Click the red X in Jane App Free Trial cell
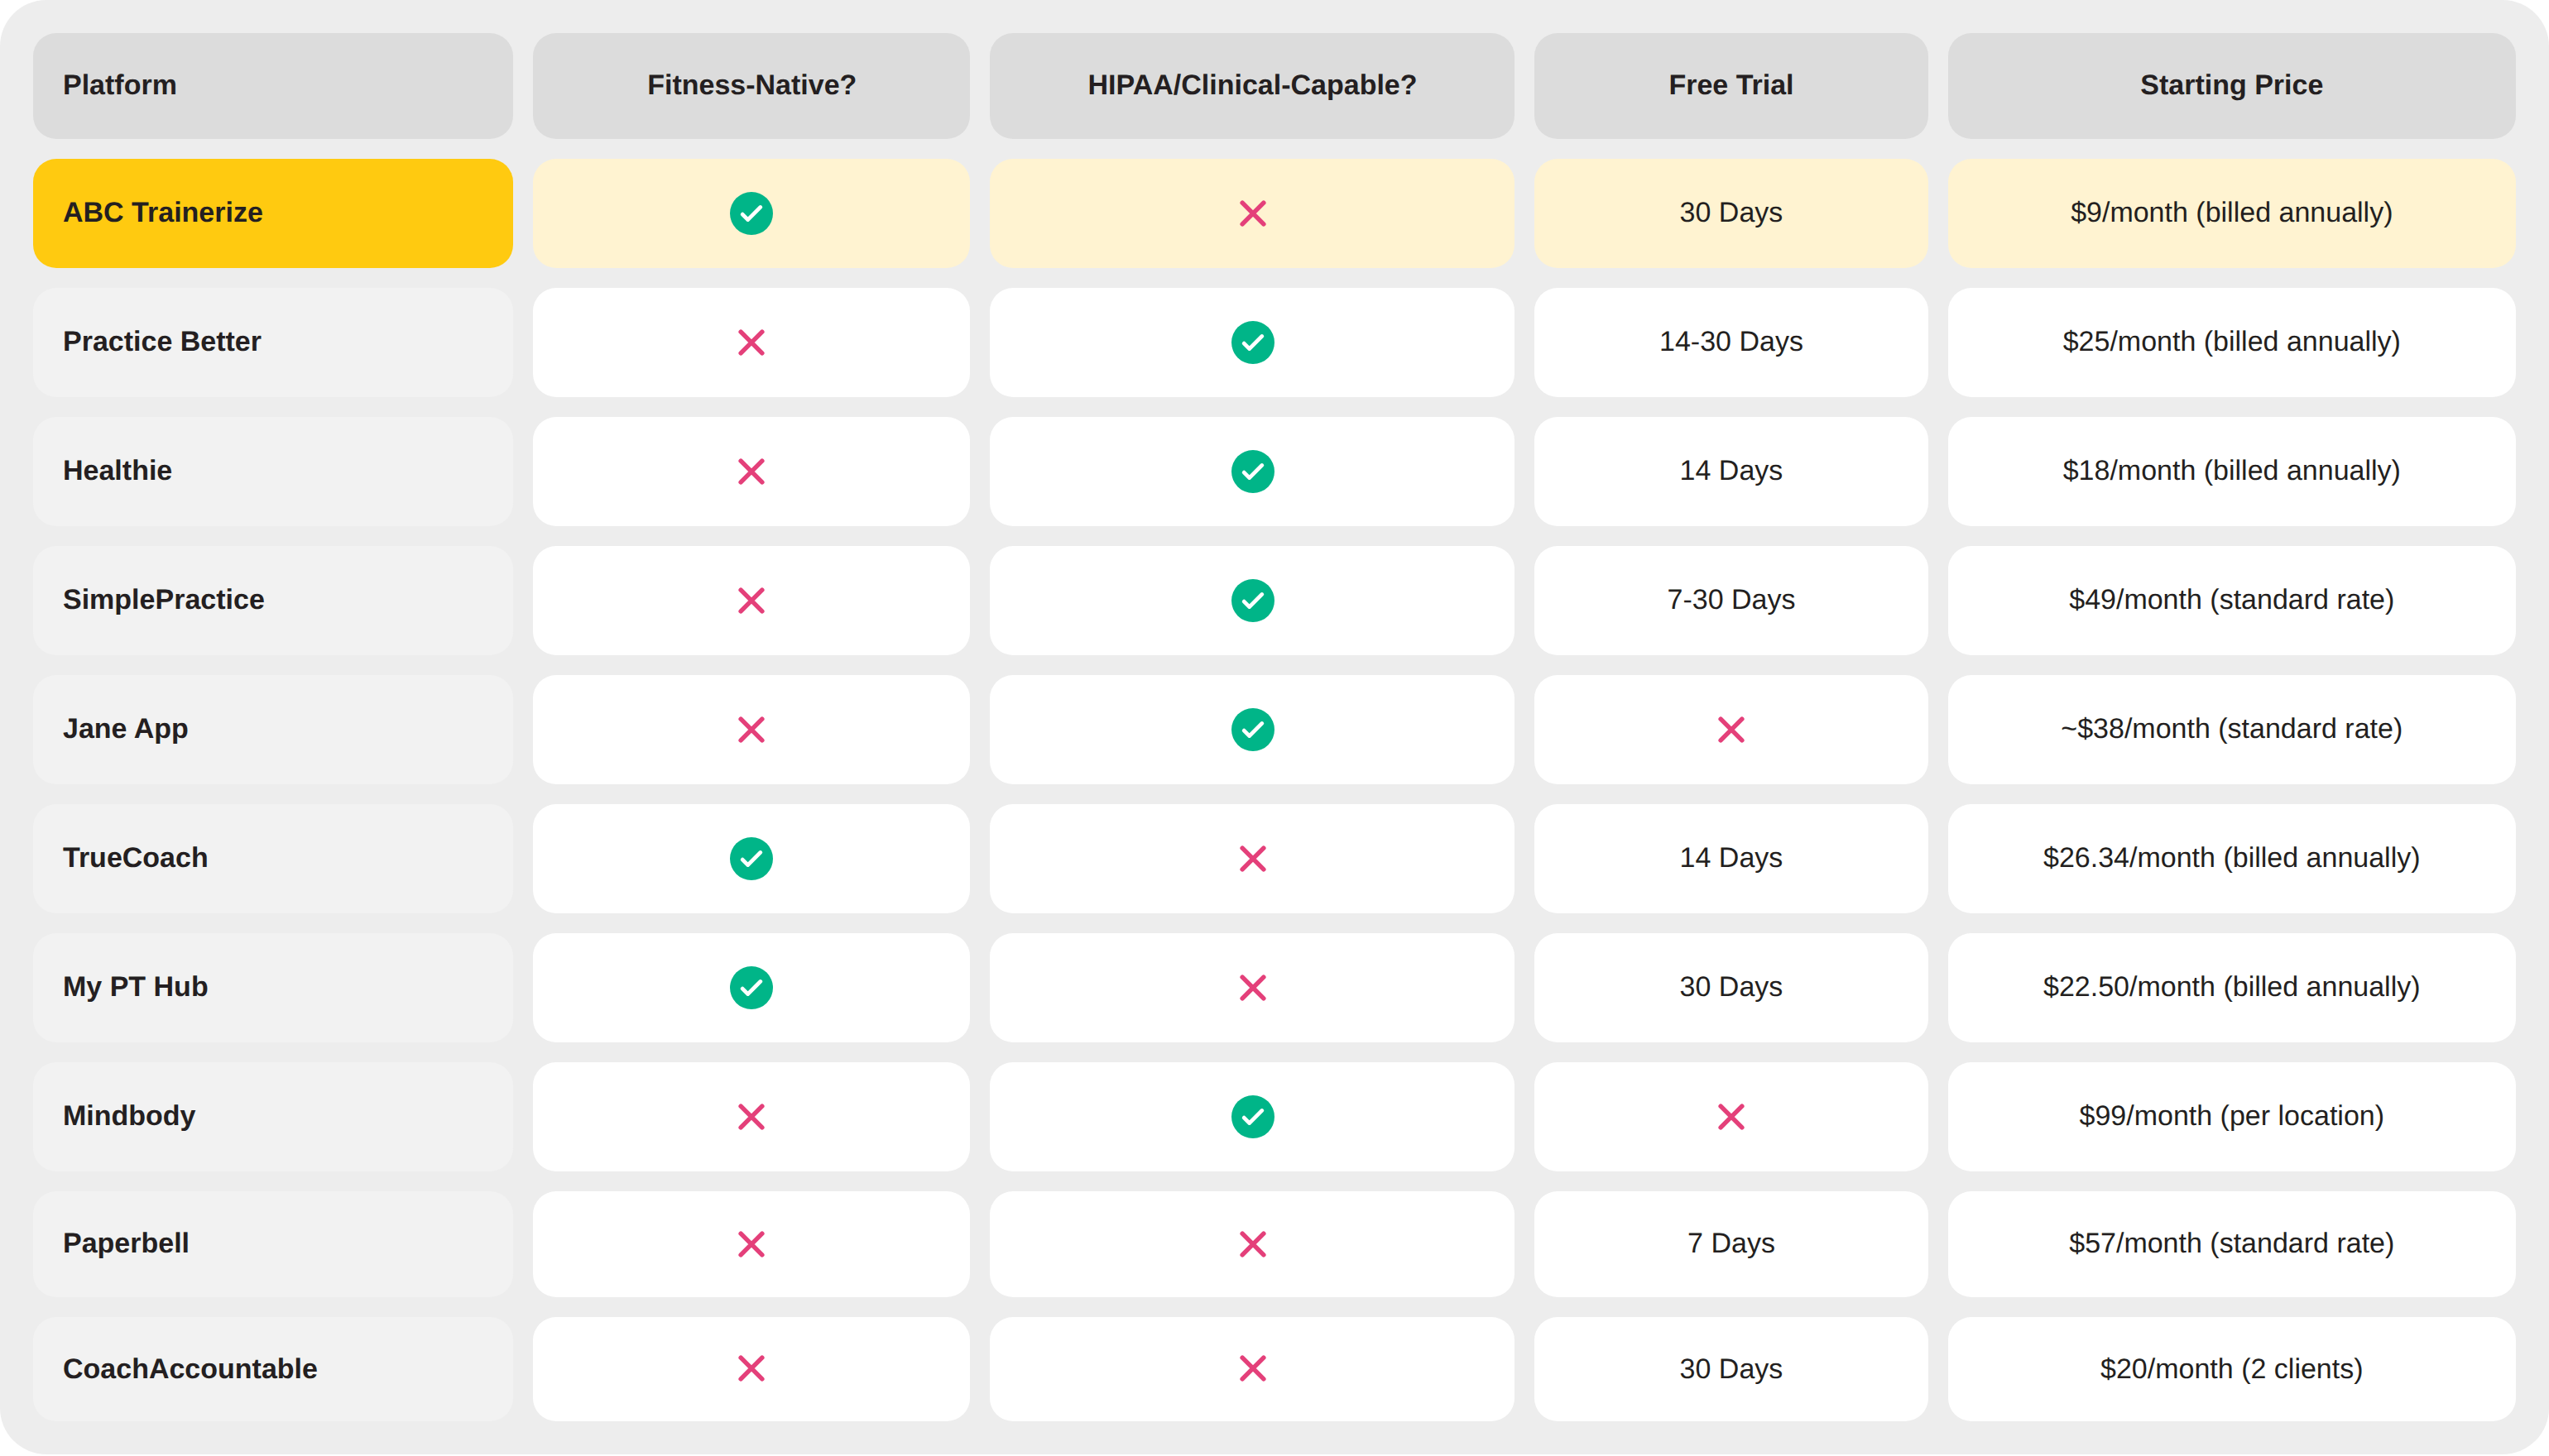2549x1456 pixels. (x=1731, y=729)
